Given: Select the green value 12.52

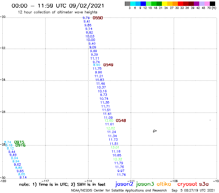Looking at the screenshot, I should [x=111, y=128].
